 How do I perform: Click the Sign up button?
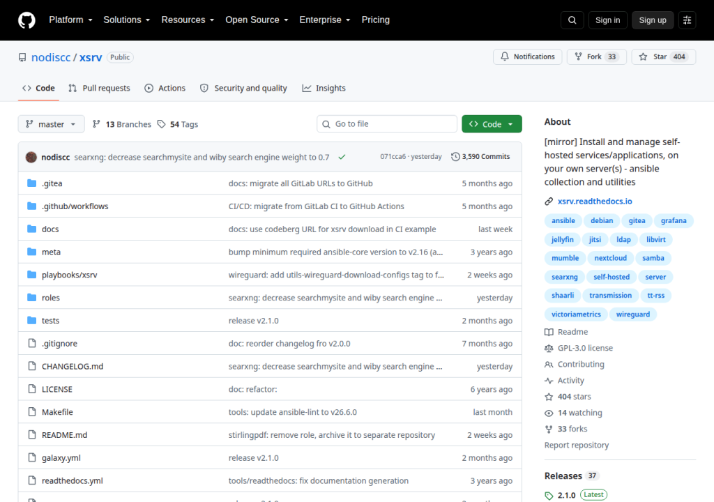(x=652, y=20)
